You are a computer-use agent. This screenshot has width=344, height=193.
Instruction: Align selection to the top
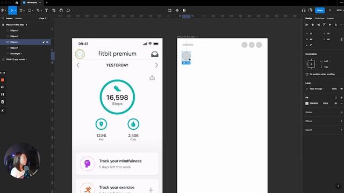click(x=324, y=25)
